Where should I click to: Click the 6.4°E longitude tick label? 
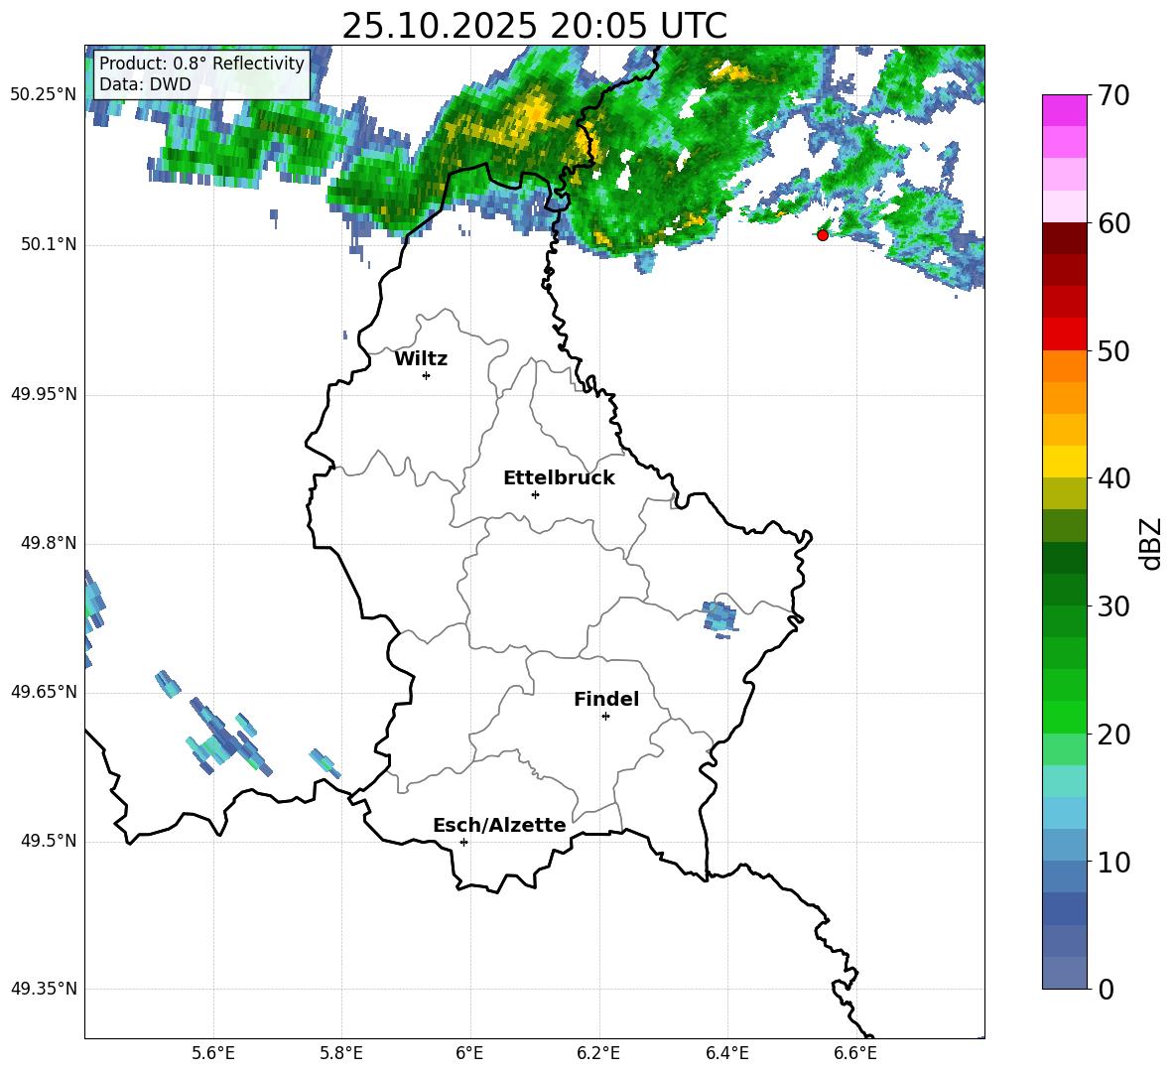pyautogui.click(x=726, y=1053)
